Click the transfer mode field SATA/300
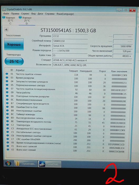This screenshot has height=185, width=139. coord(70,51)
